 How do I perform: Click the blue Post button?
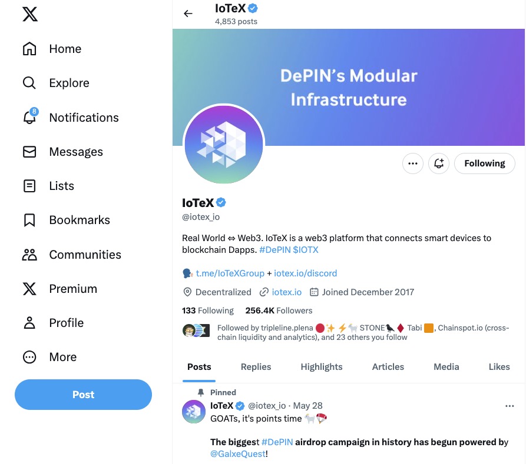[83, 395]
